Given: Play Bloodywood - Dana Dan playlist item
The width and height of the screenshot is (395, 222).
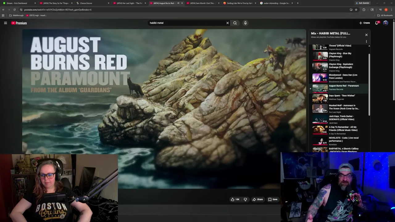Looking at the screenshot, I should point(339,78).
